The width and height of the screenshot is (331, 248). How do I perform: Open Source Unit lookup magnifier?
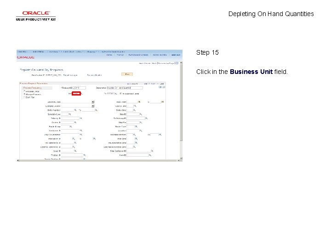point(135,106)
